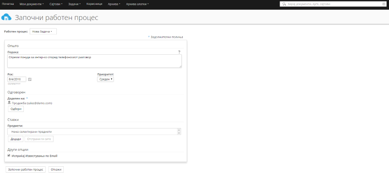Click the search magnifier icon
Viewport: 389px width, 176px height.
coord(284,4)
